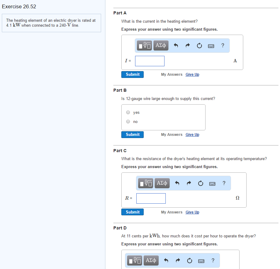Click the I equals answer input field
280x269 pixels.
click(149, 61)
